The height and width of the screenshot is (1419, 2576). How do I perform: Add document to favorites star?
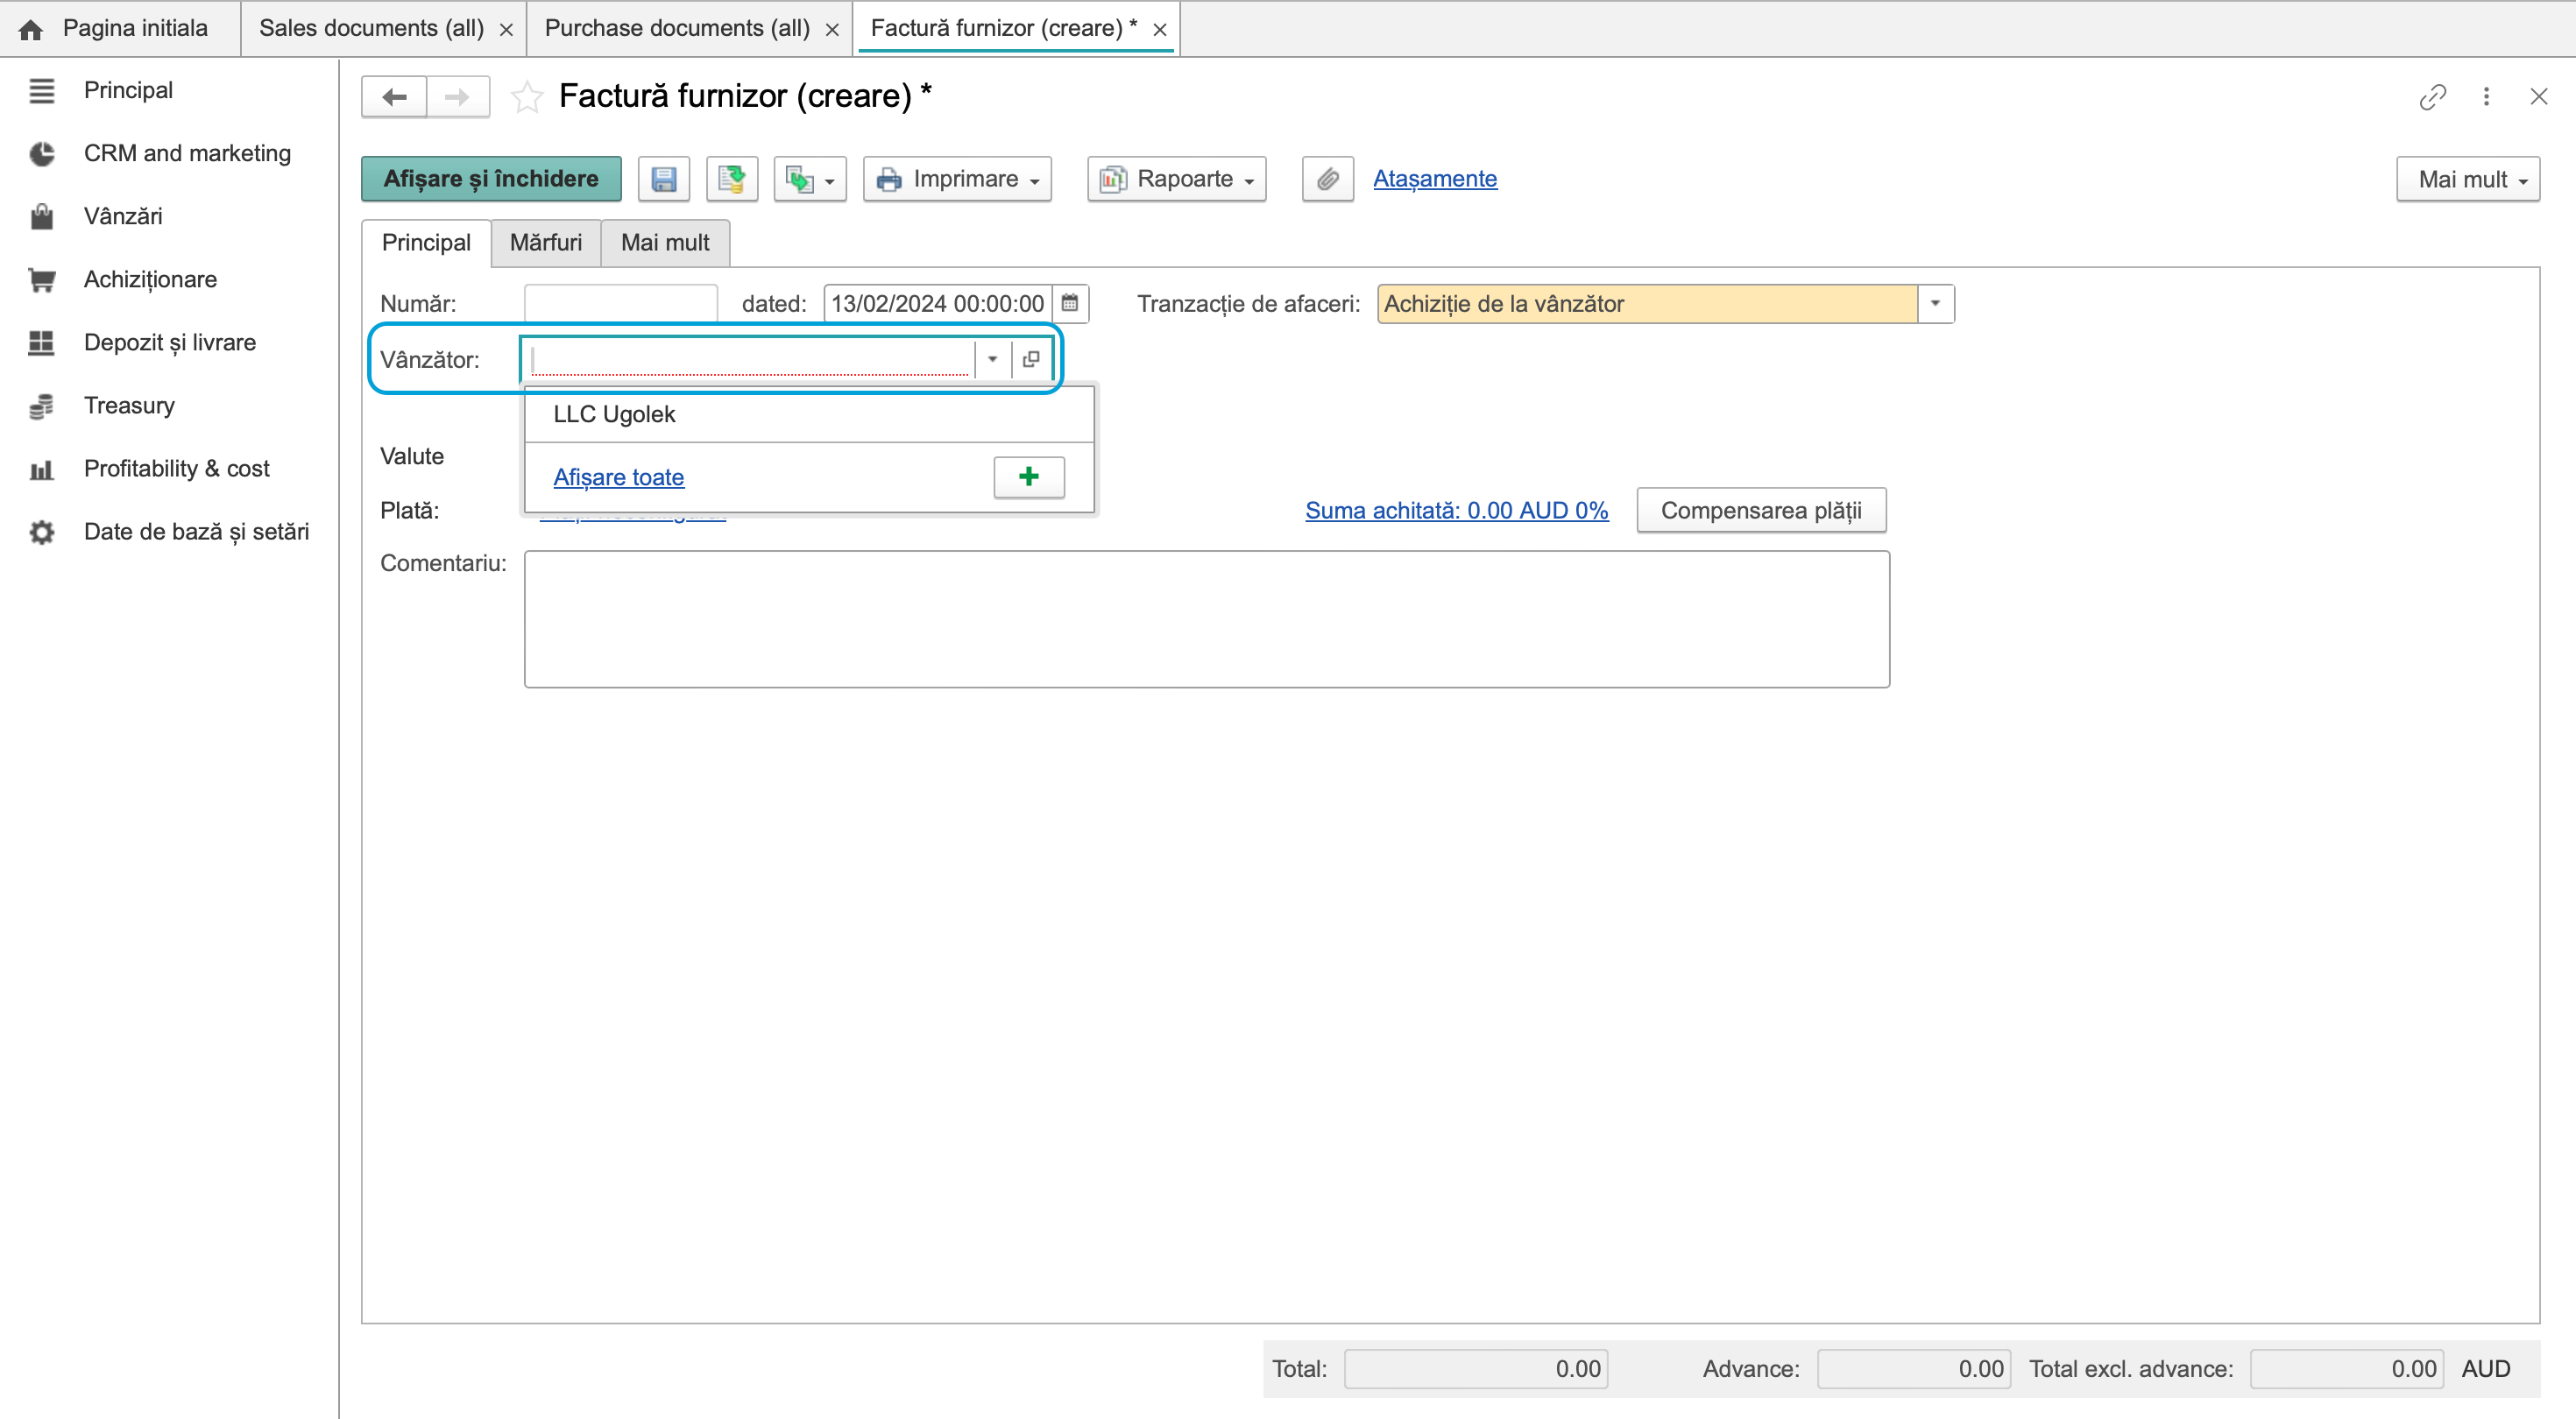pos(527,97)
